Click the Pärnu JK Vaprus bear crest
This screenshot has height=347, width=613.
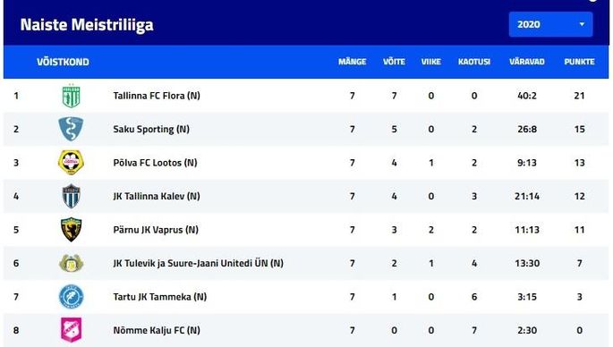pyautogui.click(x=72, y=230)
